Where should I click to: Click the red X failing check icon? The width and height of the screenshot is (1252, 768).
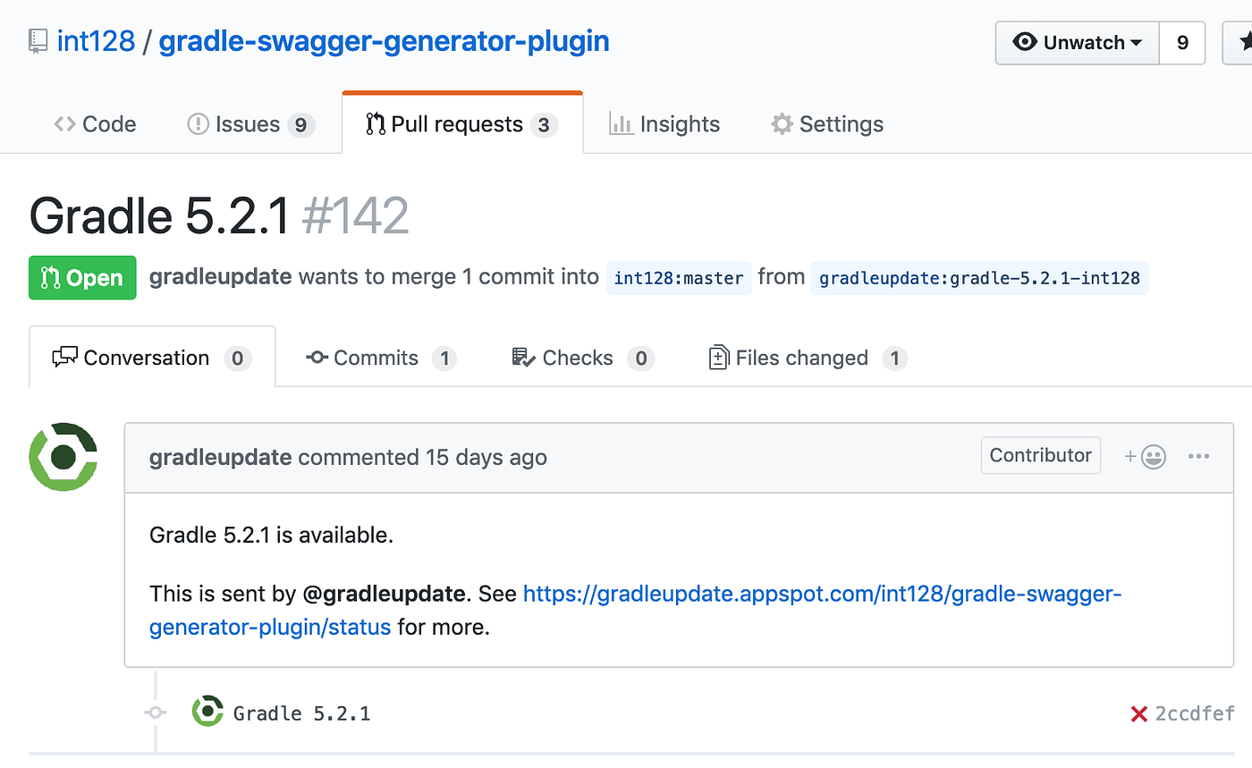pyautogui.click(x=1138, y=713)
